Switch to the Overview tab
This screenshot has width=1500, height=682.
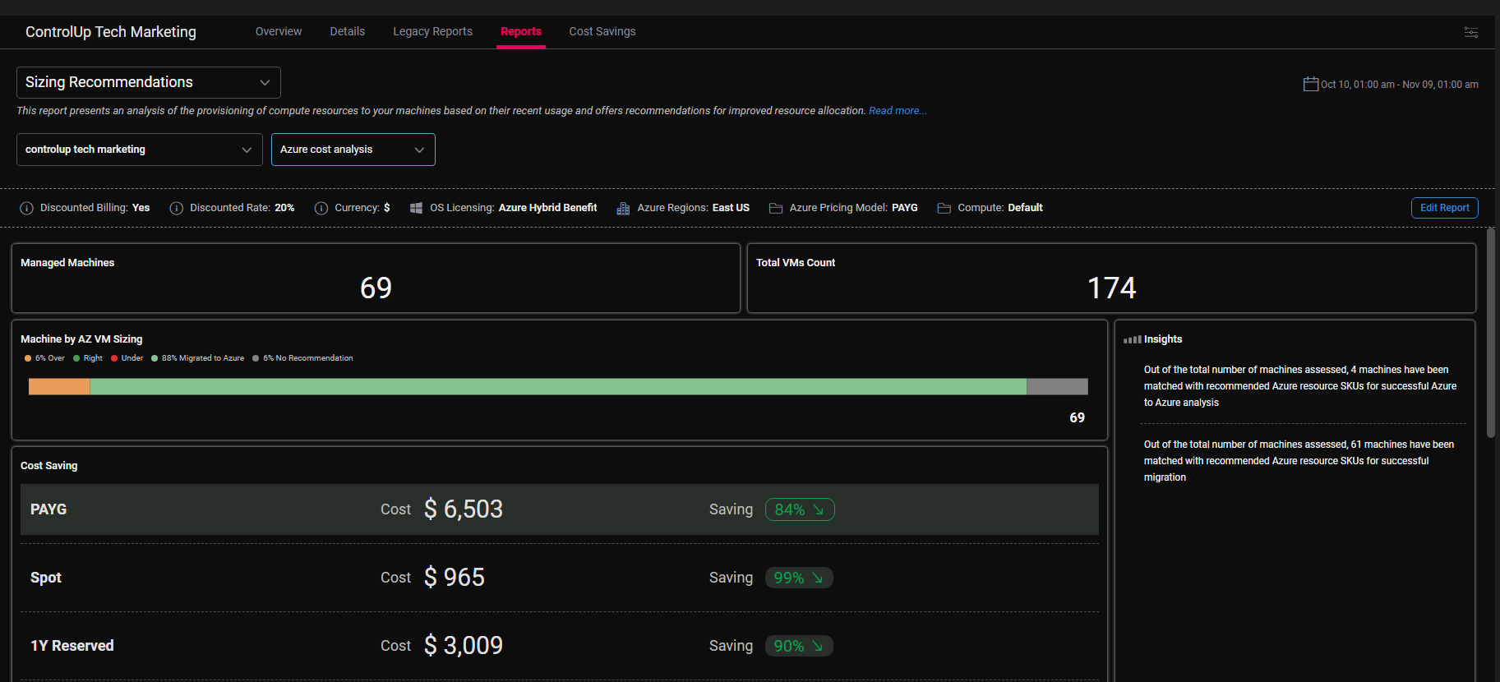(279, 31)
